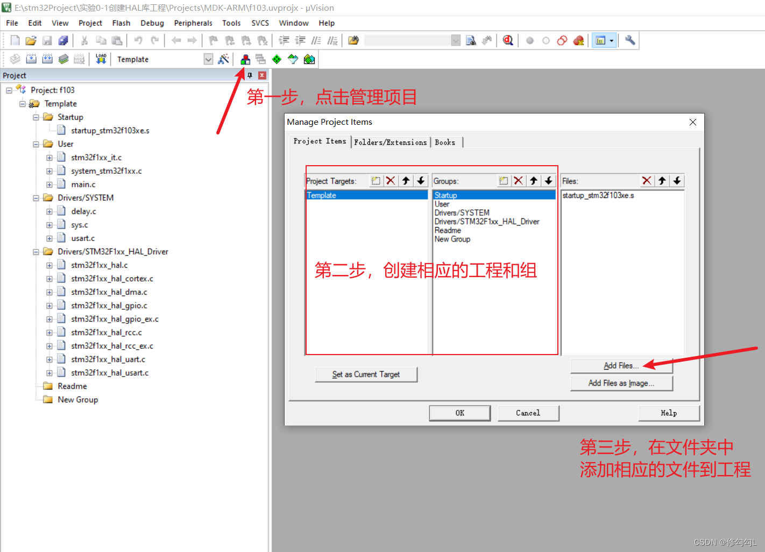This screenshot has height=552, width=765.
Task: Open the File menu
Action: (12, 23)
